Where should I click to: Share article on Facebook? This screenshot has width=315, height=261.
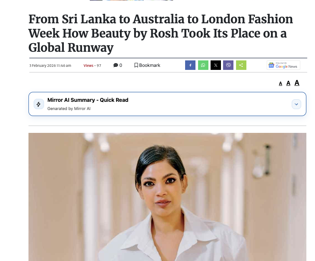190,65
